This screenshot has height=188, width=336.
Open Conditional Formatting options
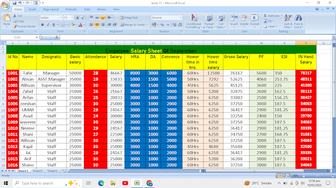pyautogui.click(x=194, y=21)
